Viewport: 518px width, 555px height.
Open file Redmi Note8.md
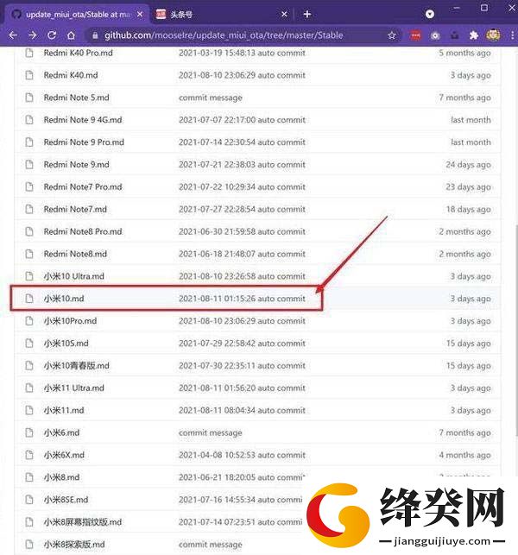pos(75,254)
